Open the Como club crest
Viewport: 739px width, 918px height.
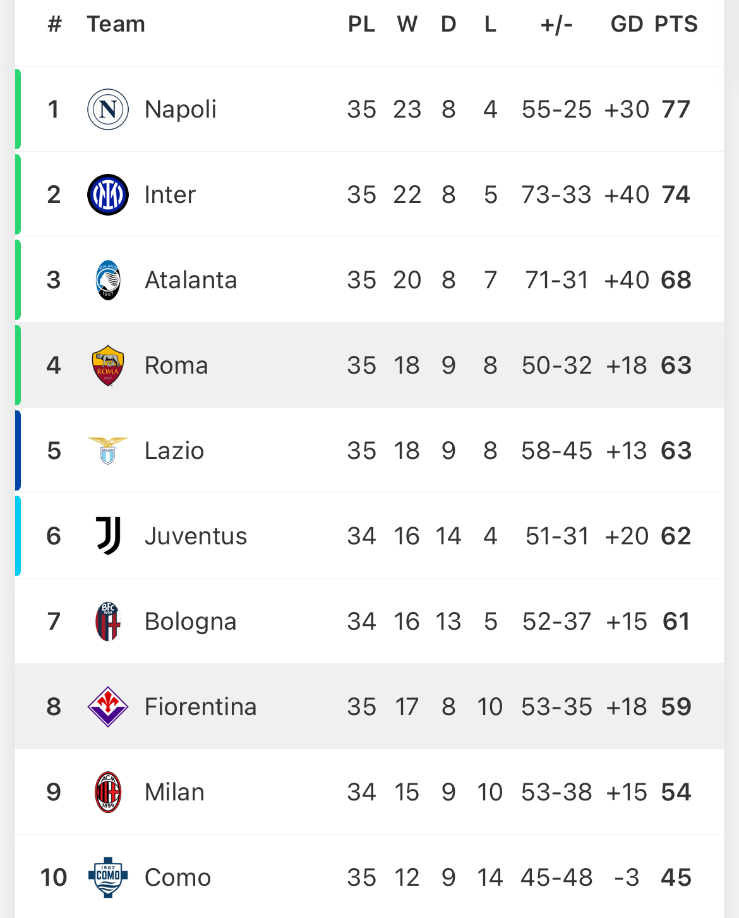108,878
